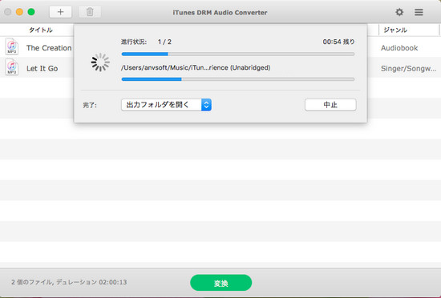Viewport: 441px width, 298px height.
Task: Click the file count and duration status text
Action: pos(69,282)
